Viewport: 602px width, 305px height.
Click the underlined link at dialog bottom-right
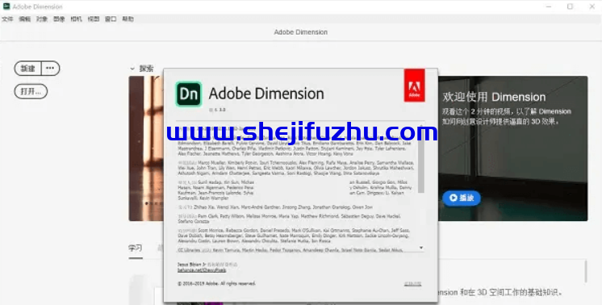(x=412, y=284)
